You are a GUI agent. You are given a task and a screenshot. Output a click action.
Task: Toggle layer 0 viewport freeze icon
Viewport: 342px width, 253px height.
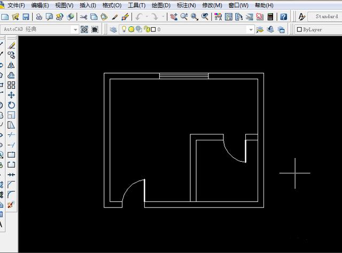(139, 29)
